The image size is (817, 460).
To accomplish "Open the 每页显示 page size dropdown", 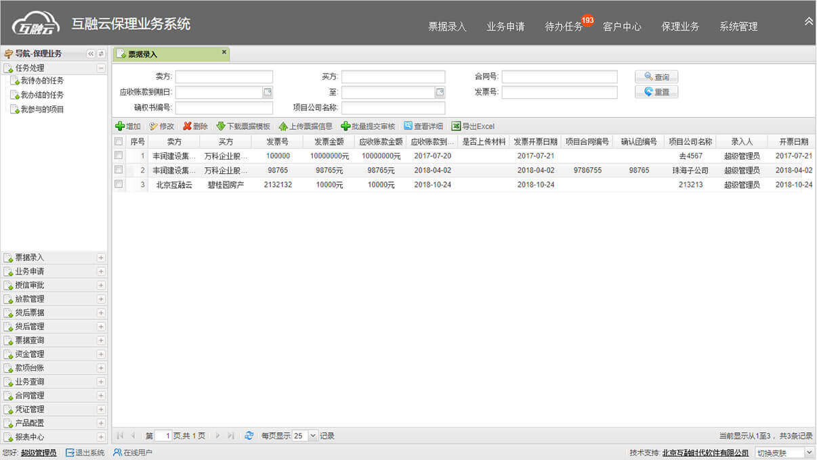I will coord(312,436).
